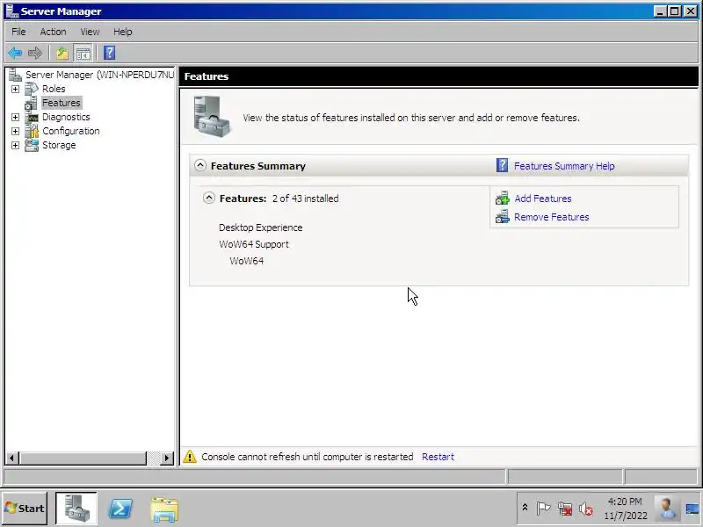Click the Features Summary Help question icon
The image size is (703, 527).
pos(502,165)
